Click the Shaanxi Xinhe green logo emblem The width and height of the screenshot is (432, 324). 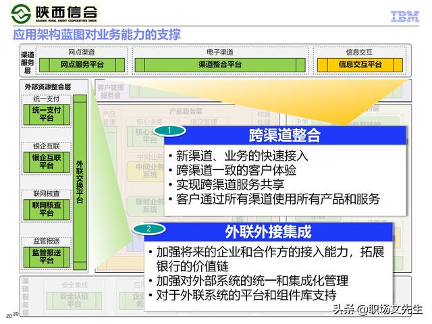click(x=21, y=13)
